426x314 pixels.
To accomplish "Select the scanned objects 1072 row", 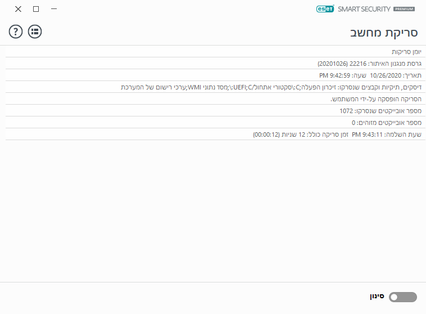I will pos(215,111).
